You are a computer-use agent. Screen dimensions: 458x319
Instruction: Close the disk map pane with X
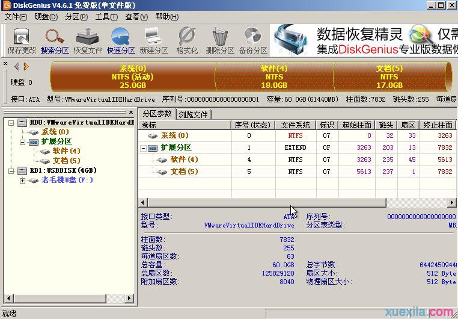point(5,63)
